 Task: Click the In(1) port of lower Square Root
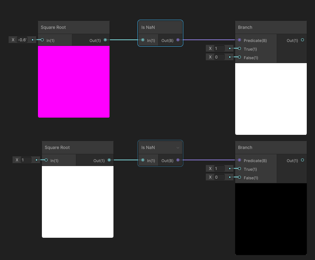pos(46,160)
